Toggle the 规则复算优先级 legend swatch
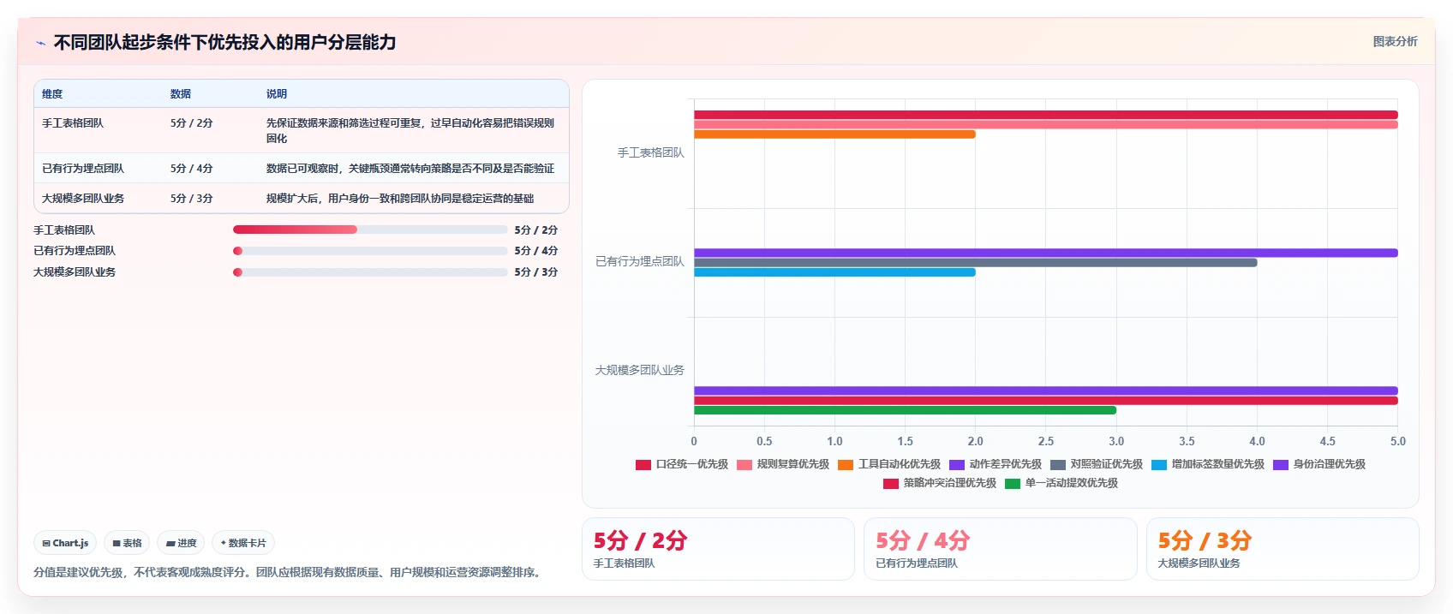 [744, 464]
